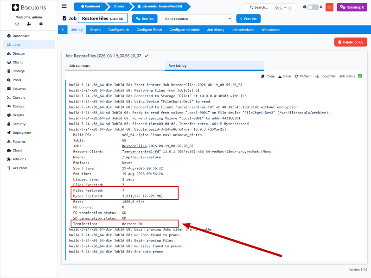Open settings gear under Welcome admin
This screenshot has width=371, height=278.
[x=41, y=24]
